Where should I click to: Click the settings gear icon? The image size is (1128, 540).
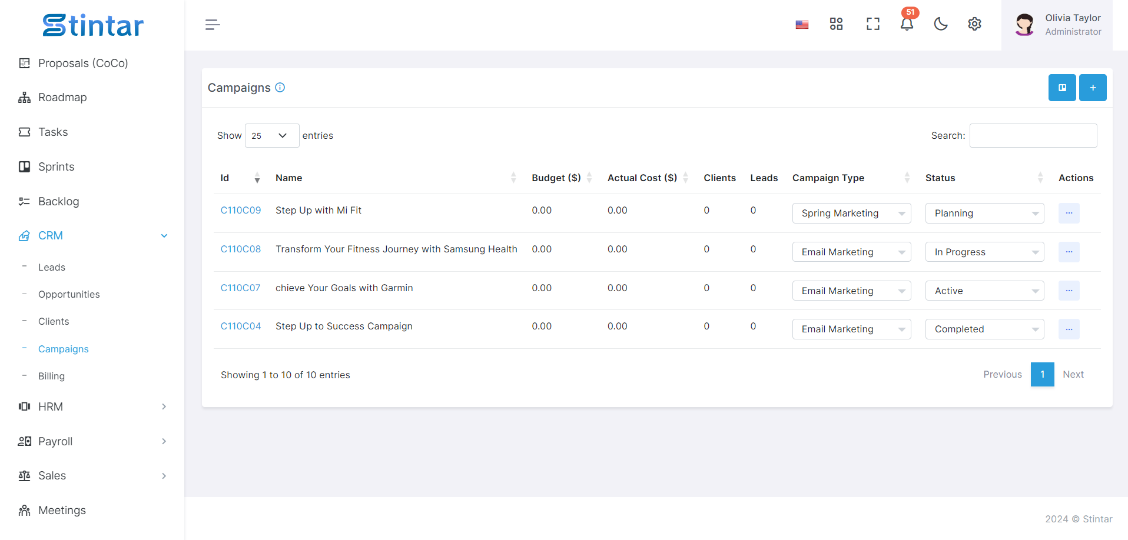click(974, 24)
